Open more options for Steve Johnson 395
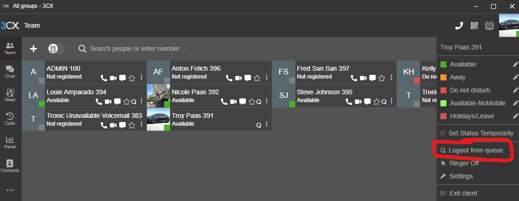This screenshot has height=201, width=519. point(391,101)
